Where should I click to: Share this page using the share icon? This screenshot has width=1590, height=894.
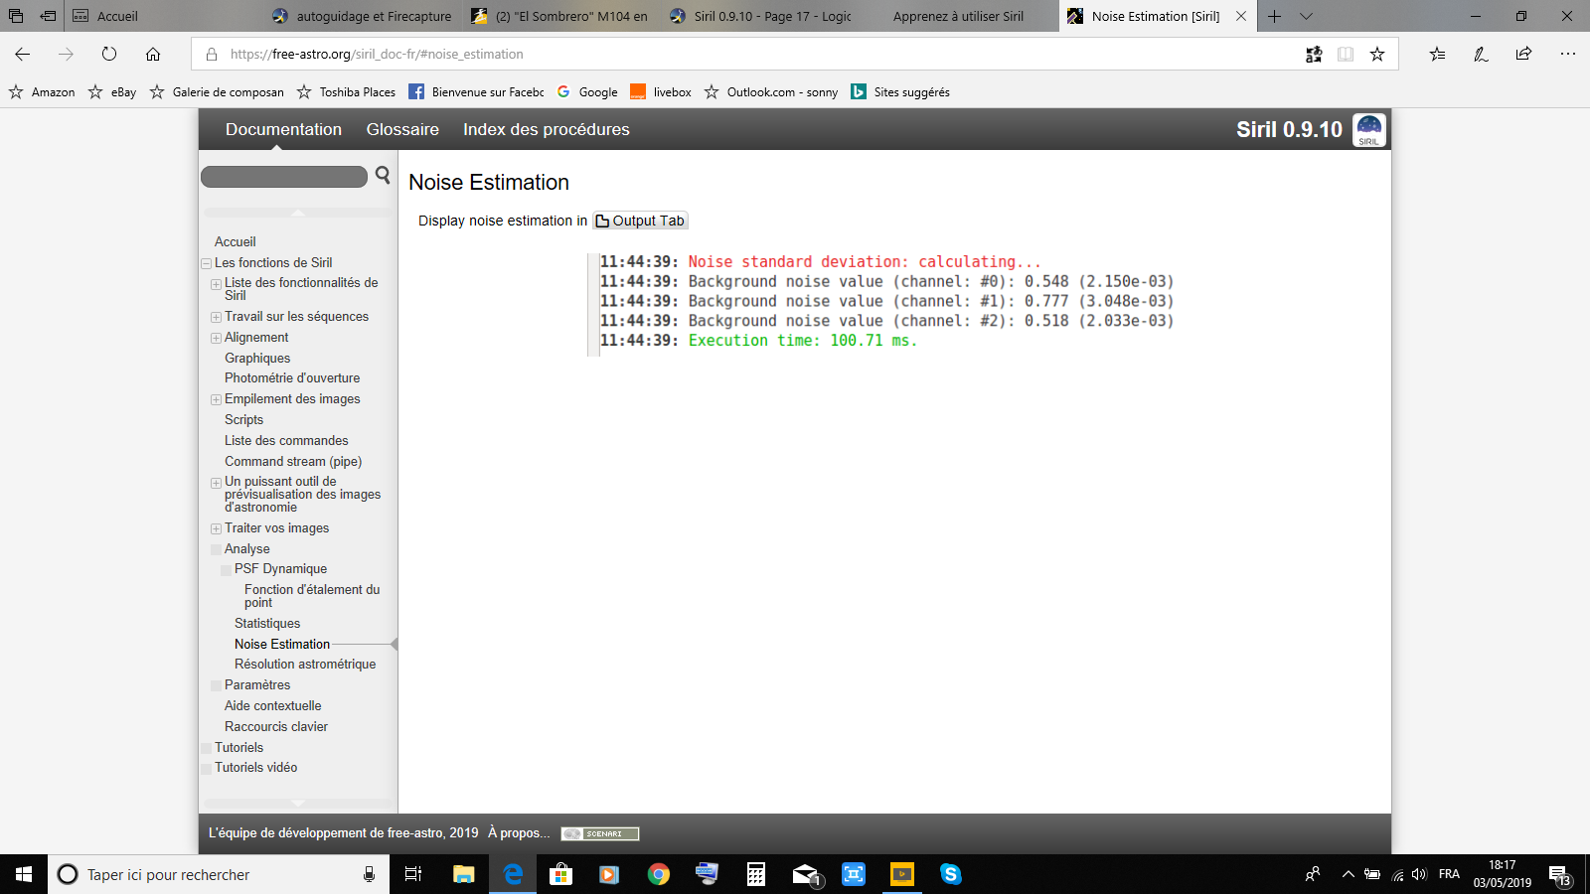coord(1523,55)
